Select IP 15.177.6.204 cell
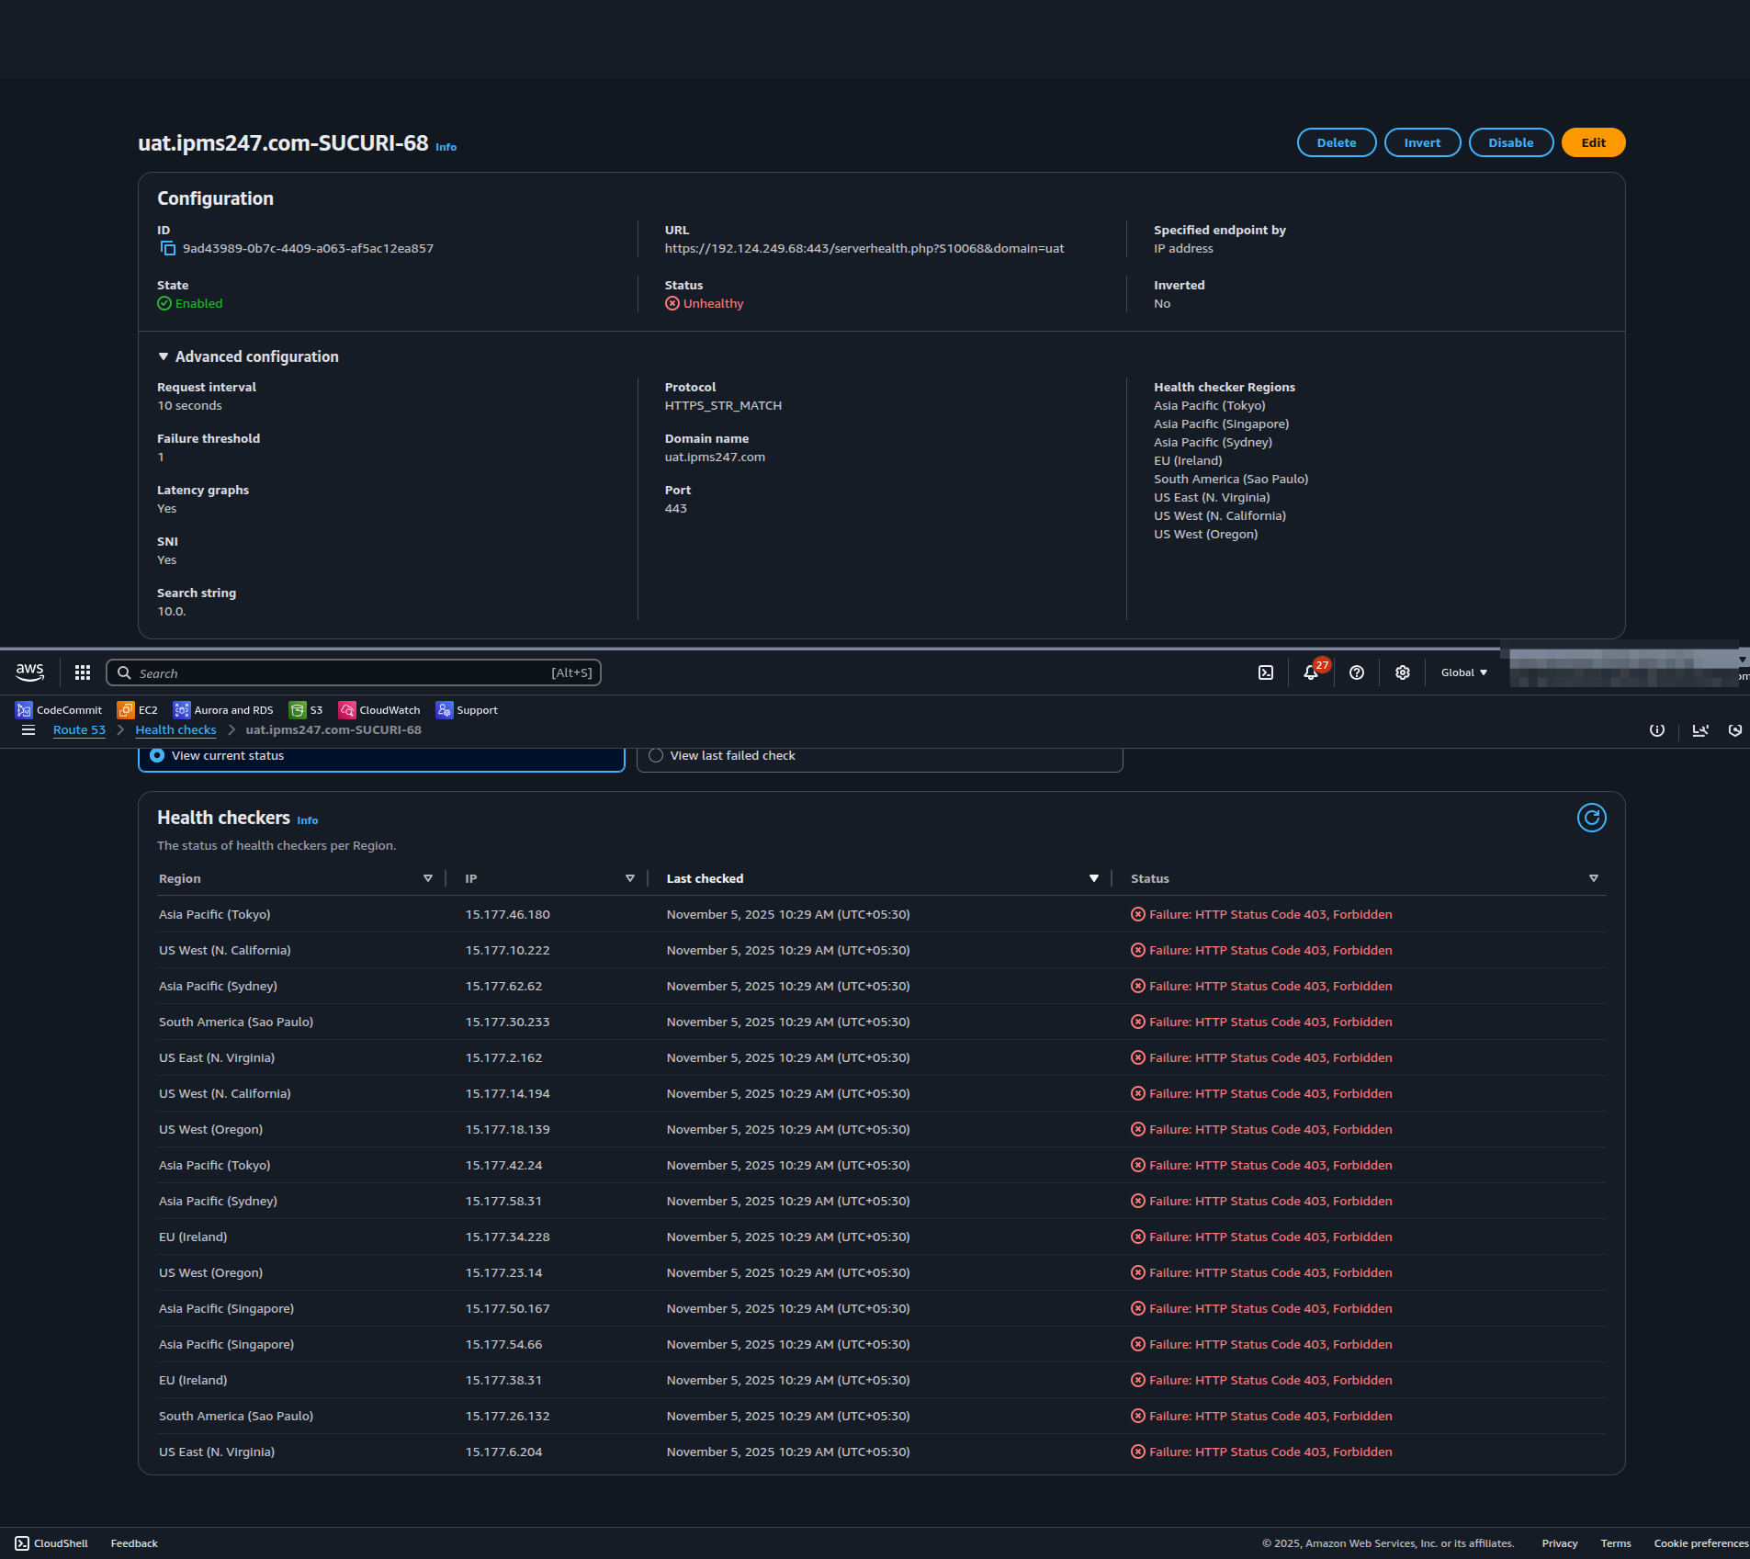Image resolution: width=1750 pixels, height=1559 pixels. (x=503, y=1452)
